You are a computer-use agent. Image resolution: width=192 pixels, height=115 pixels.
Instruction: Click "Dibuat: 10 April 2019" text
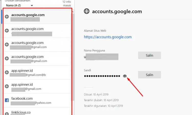[x=96, y=95]
